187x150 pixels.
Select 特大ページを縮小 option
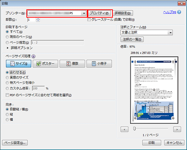pos(7,83)
